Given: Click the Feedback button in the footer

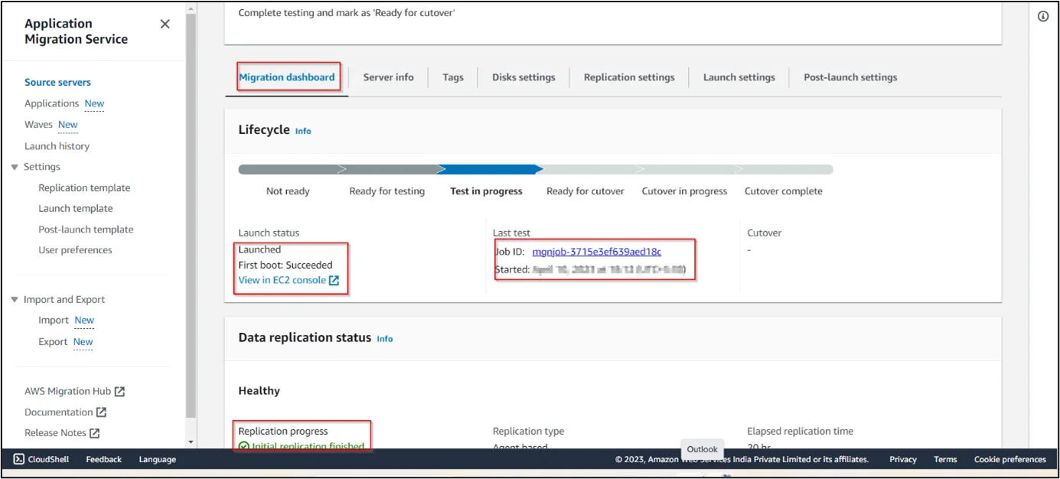Looking at the screenshot, I should tap(104, 459).
